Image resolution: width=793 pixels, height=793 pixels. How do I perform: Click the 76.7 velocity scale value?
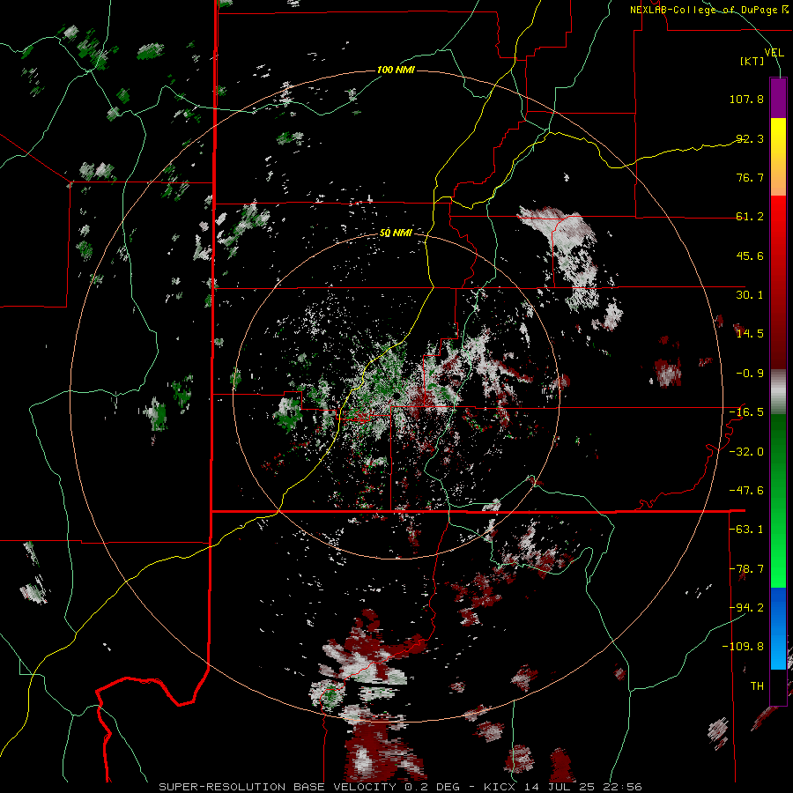[x=750, y=177]
